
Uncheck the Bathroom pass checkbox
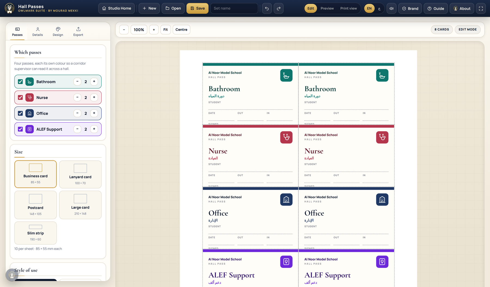20,82
